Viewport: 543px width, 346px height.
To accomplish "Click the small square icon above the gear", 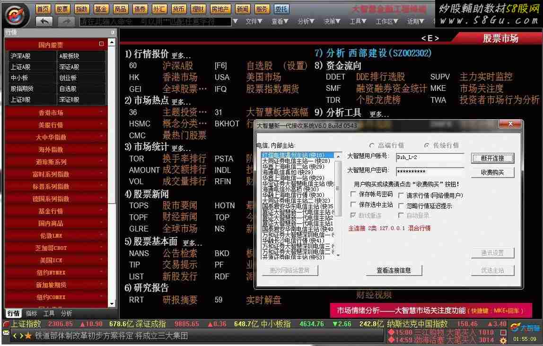I will point(504,332).
